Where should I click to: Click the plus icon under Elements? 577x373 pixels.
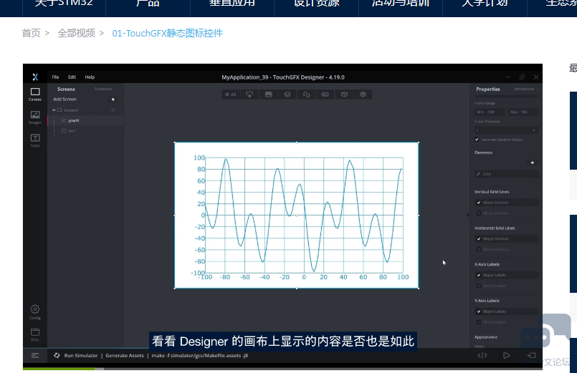[x=532, y=163]
